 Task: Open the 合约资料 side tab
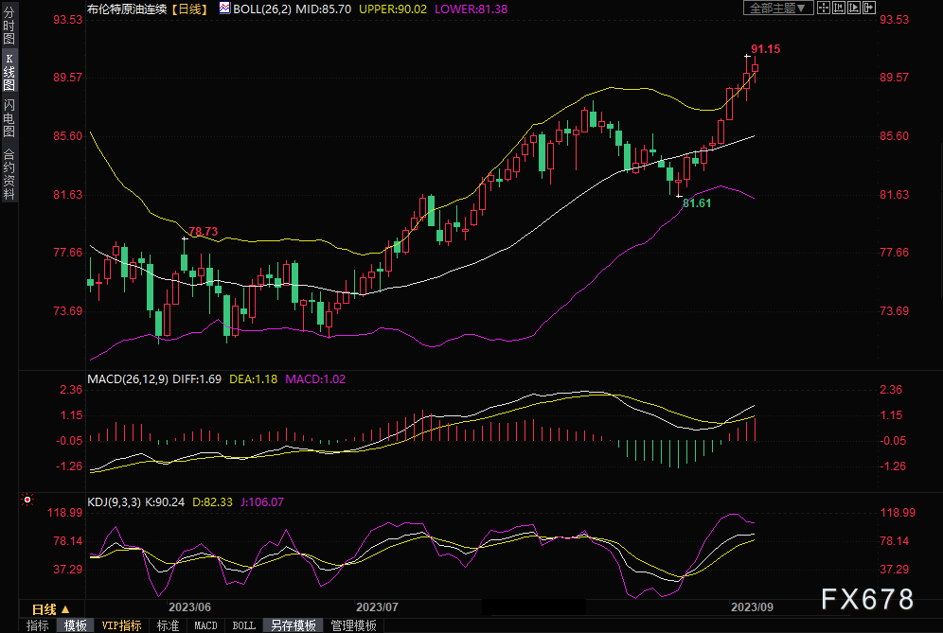(x=9, y=173)
